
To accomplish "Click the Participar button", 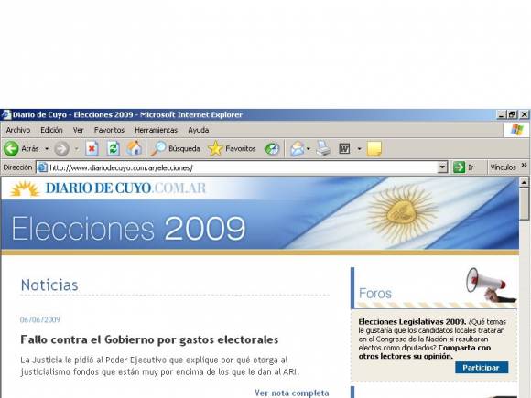I will (x=482, y=368).
